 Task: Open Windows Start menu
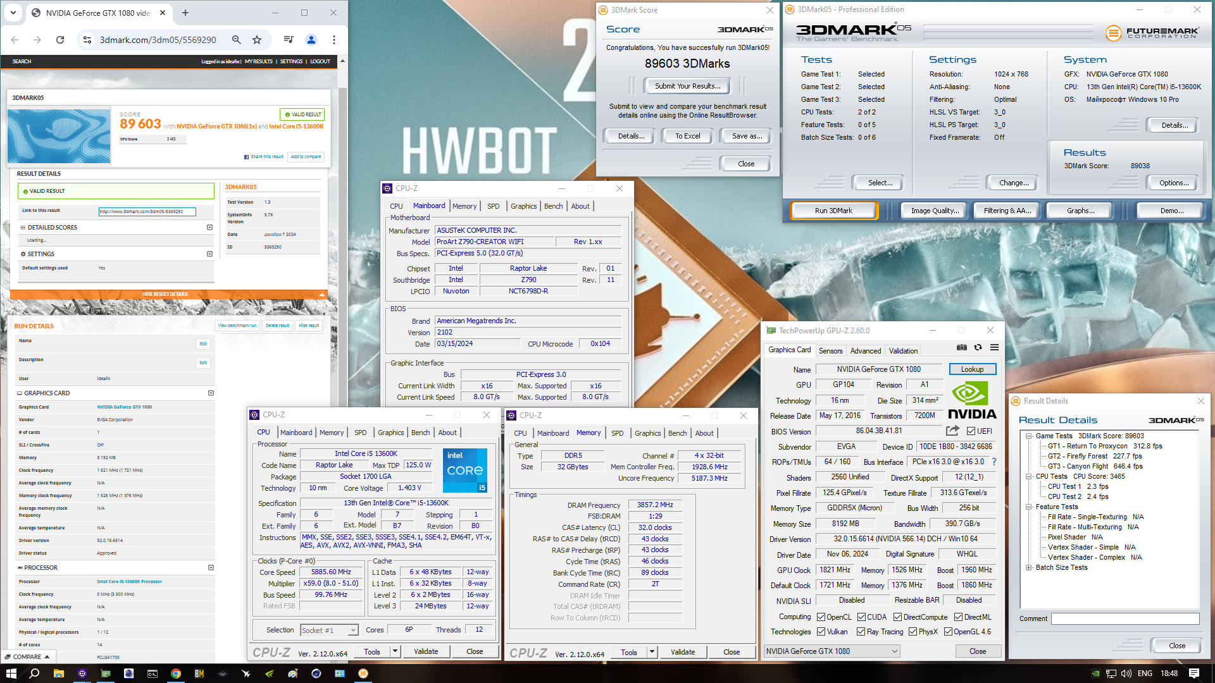(x=11, y=674)
